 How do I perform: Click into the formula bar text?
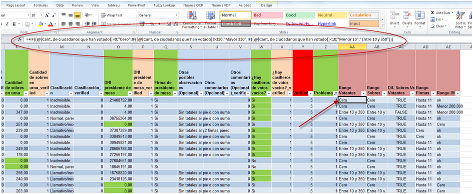(210, 39)
